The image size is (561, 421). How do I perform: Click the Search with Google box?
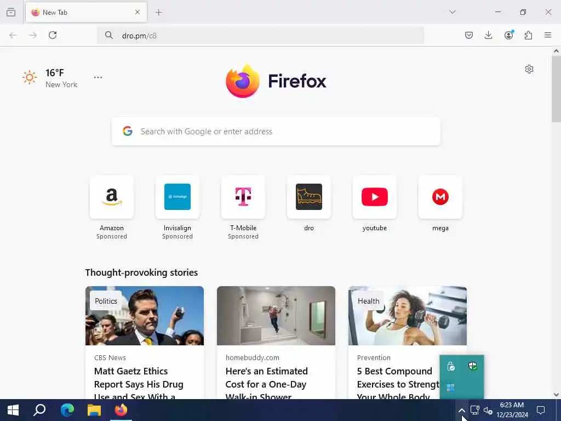point(276,131)
